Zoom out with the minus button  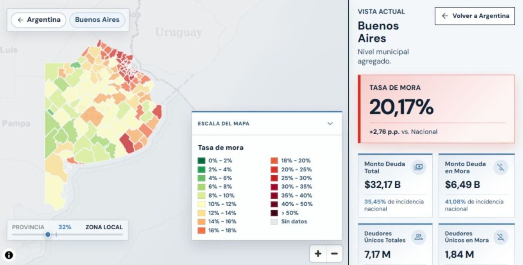pyautogui.click(x=334, y=254)
